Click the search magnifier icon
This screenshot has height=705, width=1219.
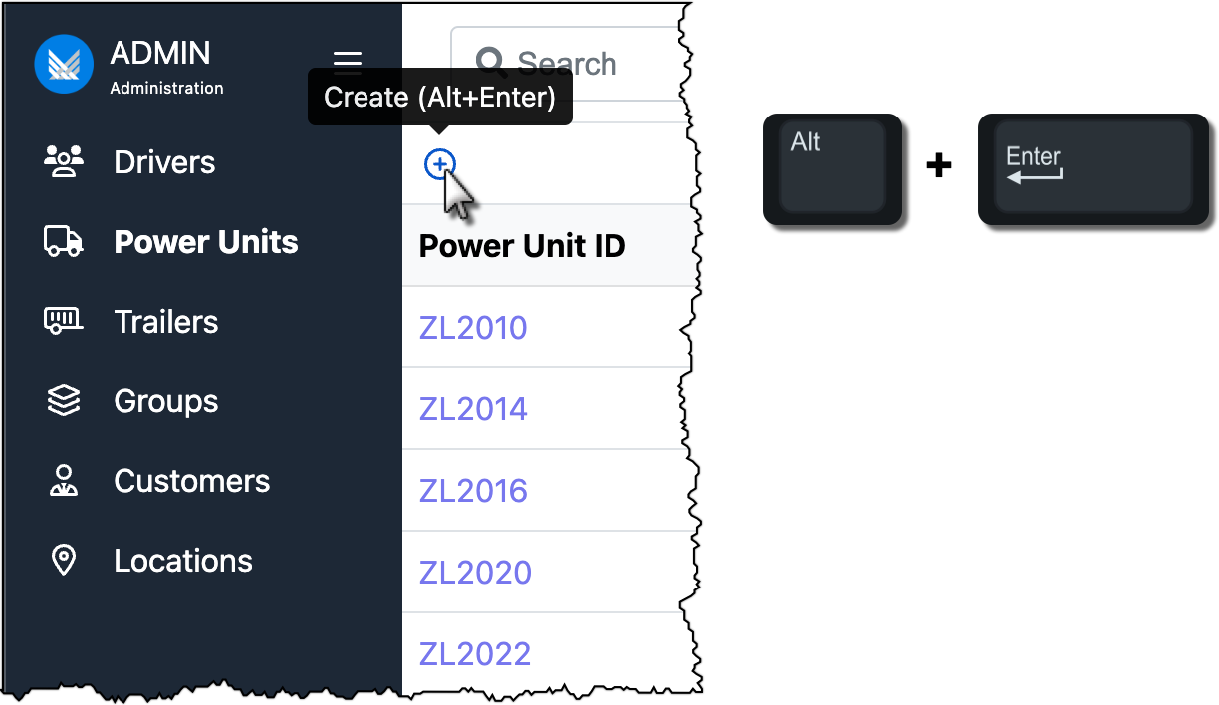pos(491,64)
